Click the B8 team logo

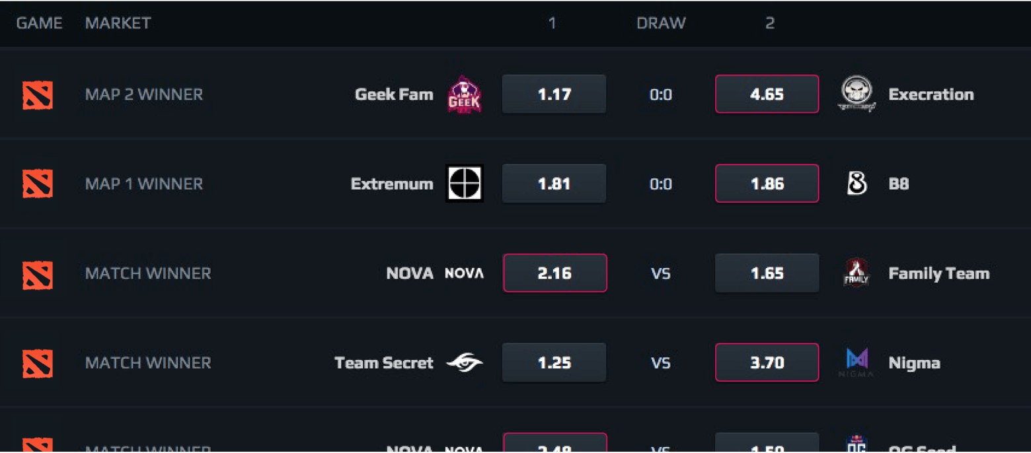(857, 184)
